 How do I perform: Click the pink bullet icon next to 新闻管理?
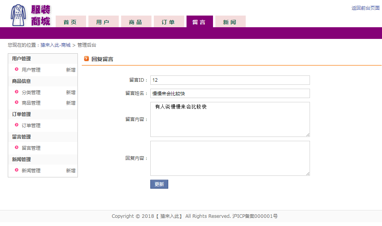coord(17,170)
